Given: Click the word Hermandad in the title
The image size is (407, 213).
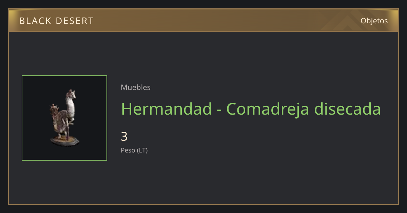Looking at the screenshot, I should (166, 109).
